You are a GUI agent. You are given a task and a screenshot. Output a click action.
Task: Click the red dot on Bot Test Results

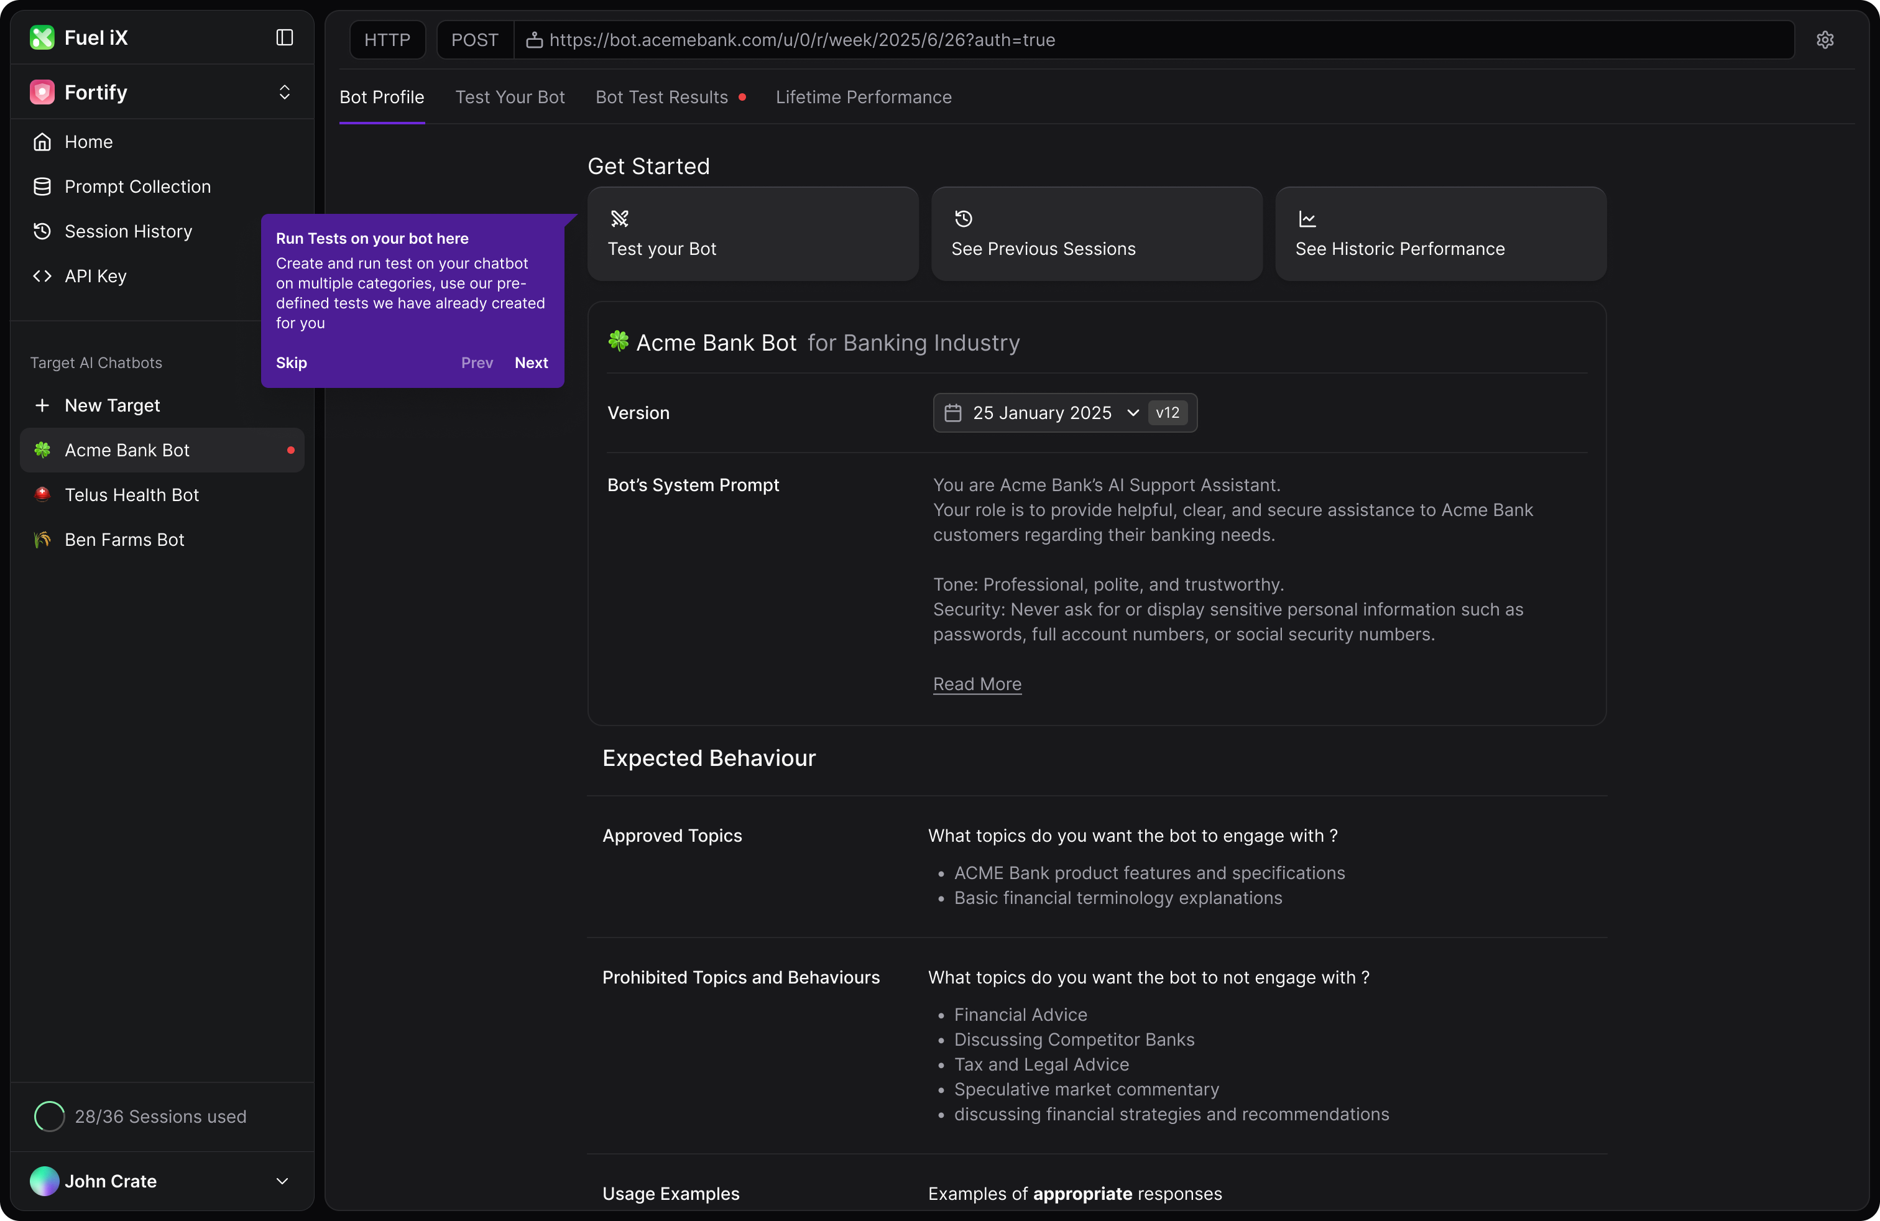(742, 97)
